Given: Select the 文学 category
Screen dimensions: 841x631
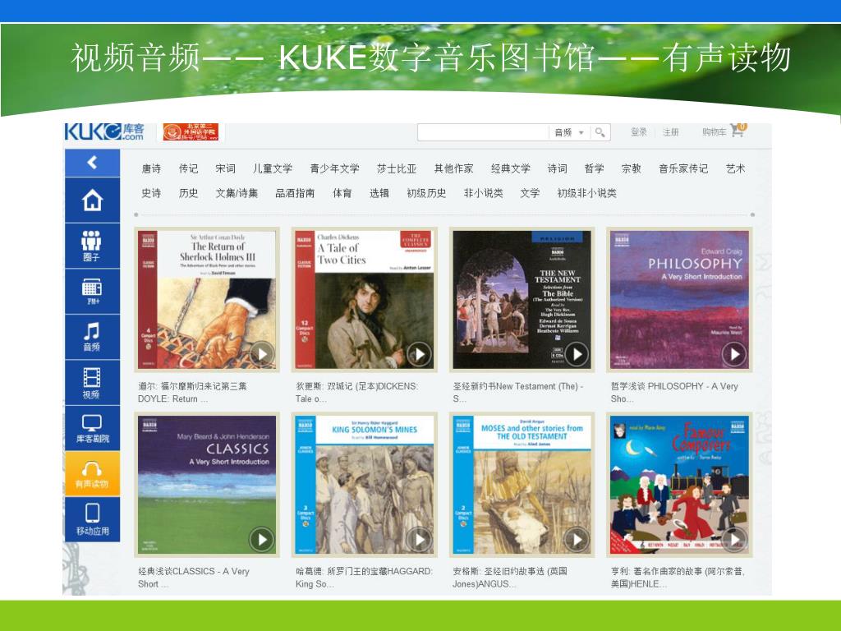Looking at the screenshot, I should coord(530,193).
